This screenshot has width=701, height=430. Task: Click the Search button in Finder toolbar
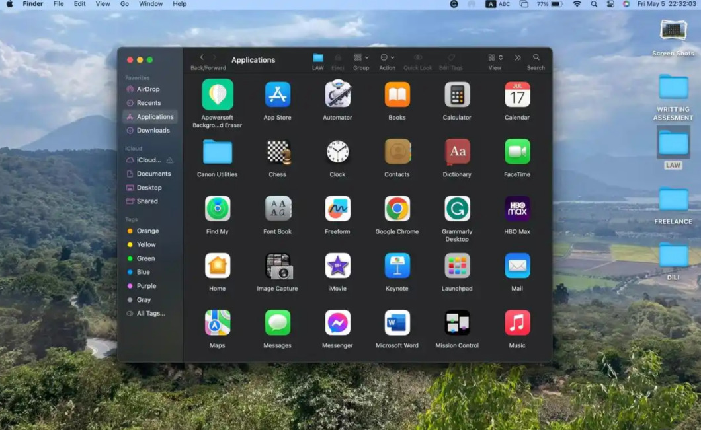(536, 57)
